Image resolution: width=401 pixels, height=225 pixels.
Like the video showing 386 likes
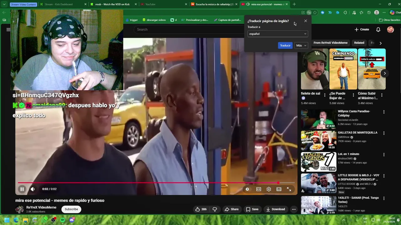click(201, 209)
